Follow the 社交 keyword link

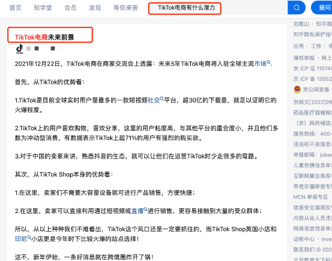pyautogui.click(x=154, y=100)
